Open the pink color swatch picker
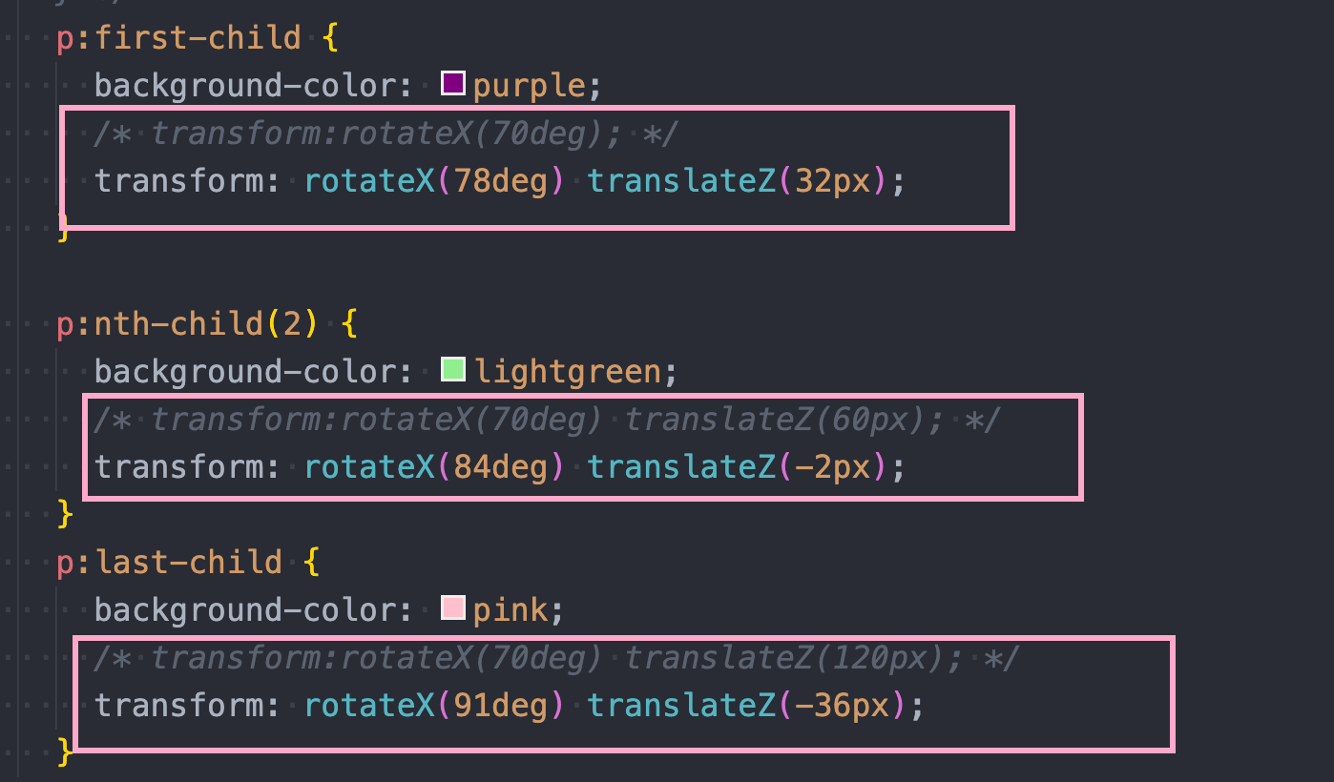 click(453, 607)
